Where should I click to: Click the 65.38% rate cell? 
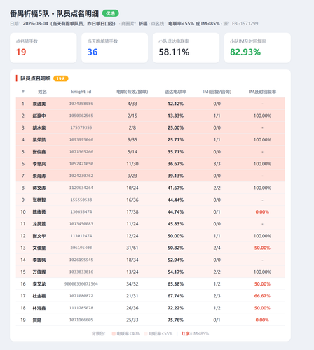[175, 283]
